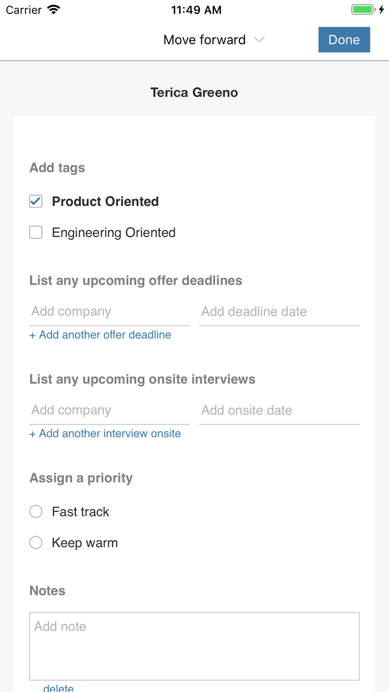Click offer deadline Add company field

[109, 312]
